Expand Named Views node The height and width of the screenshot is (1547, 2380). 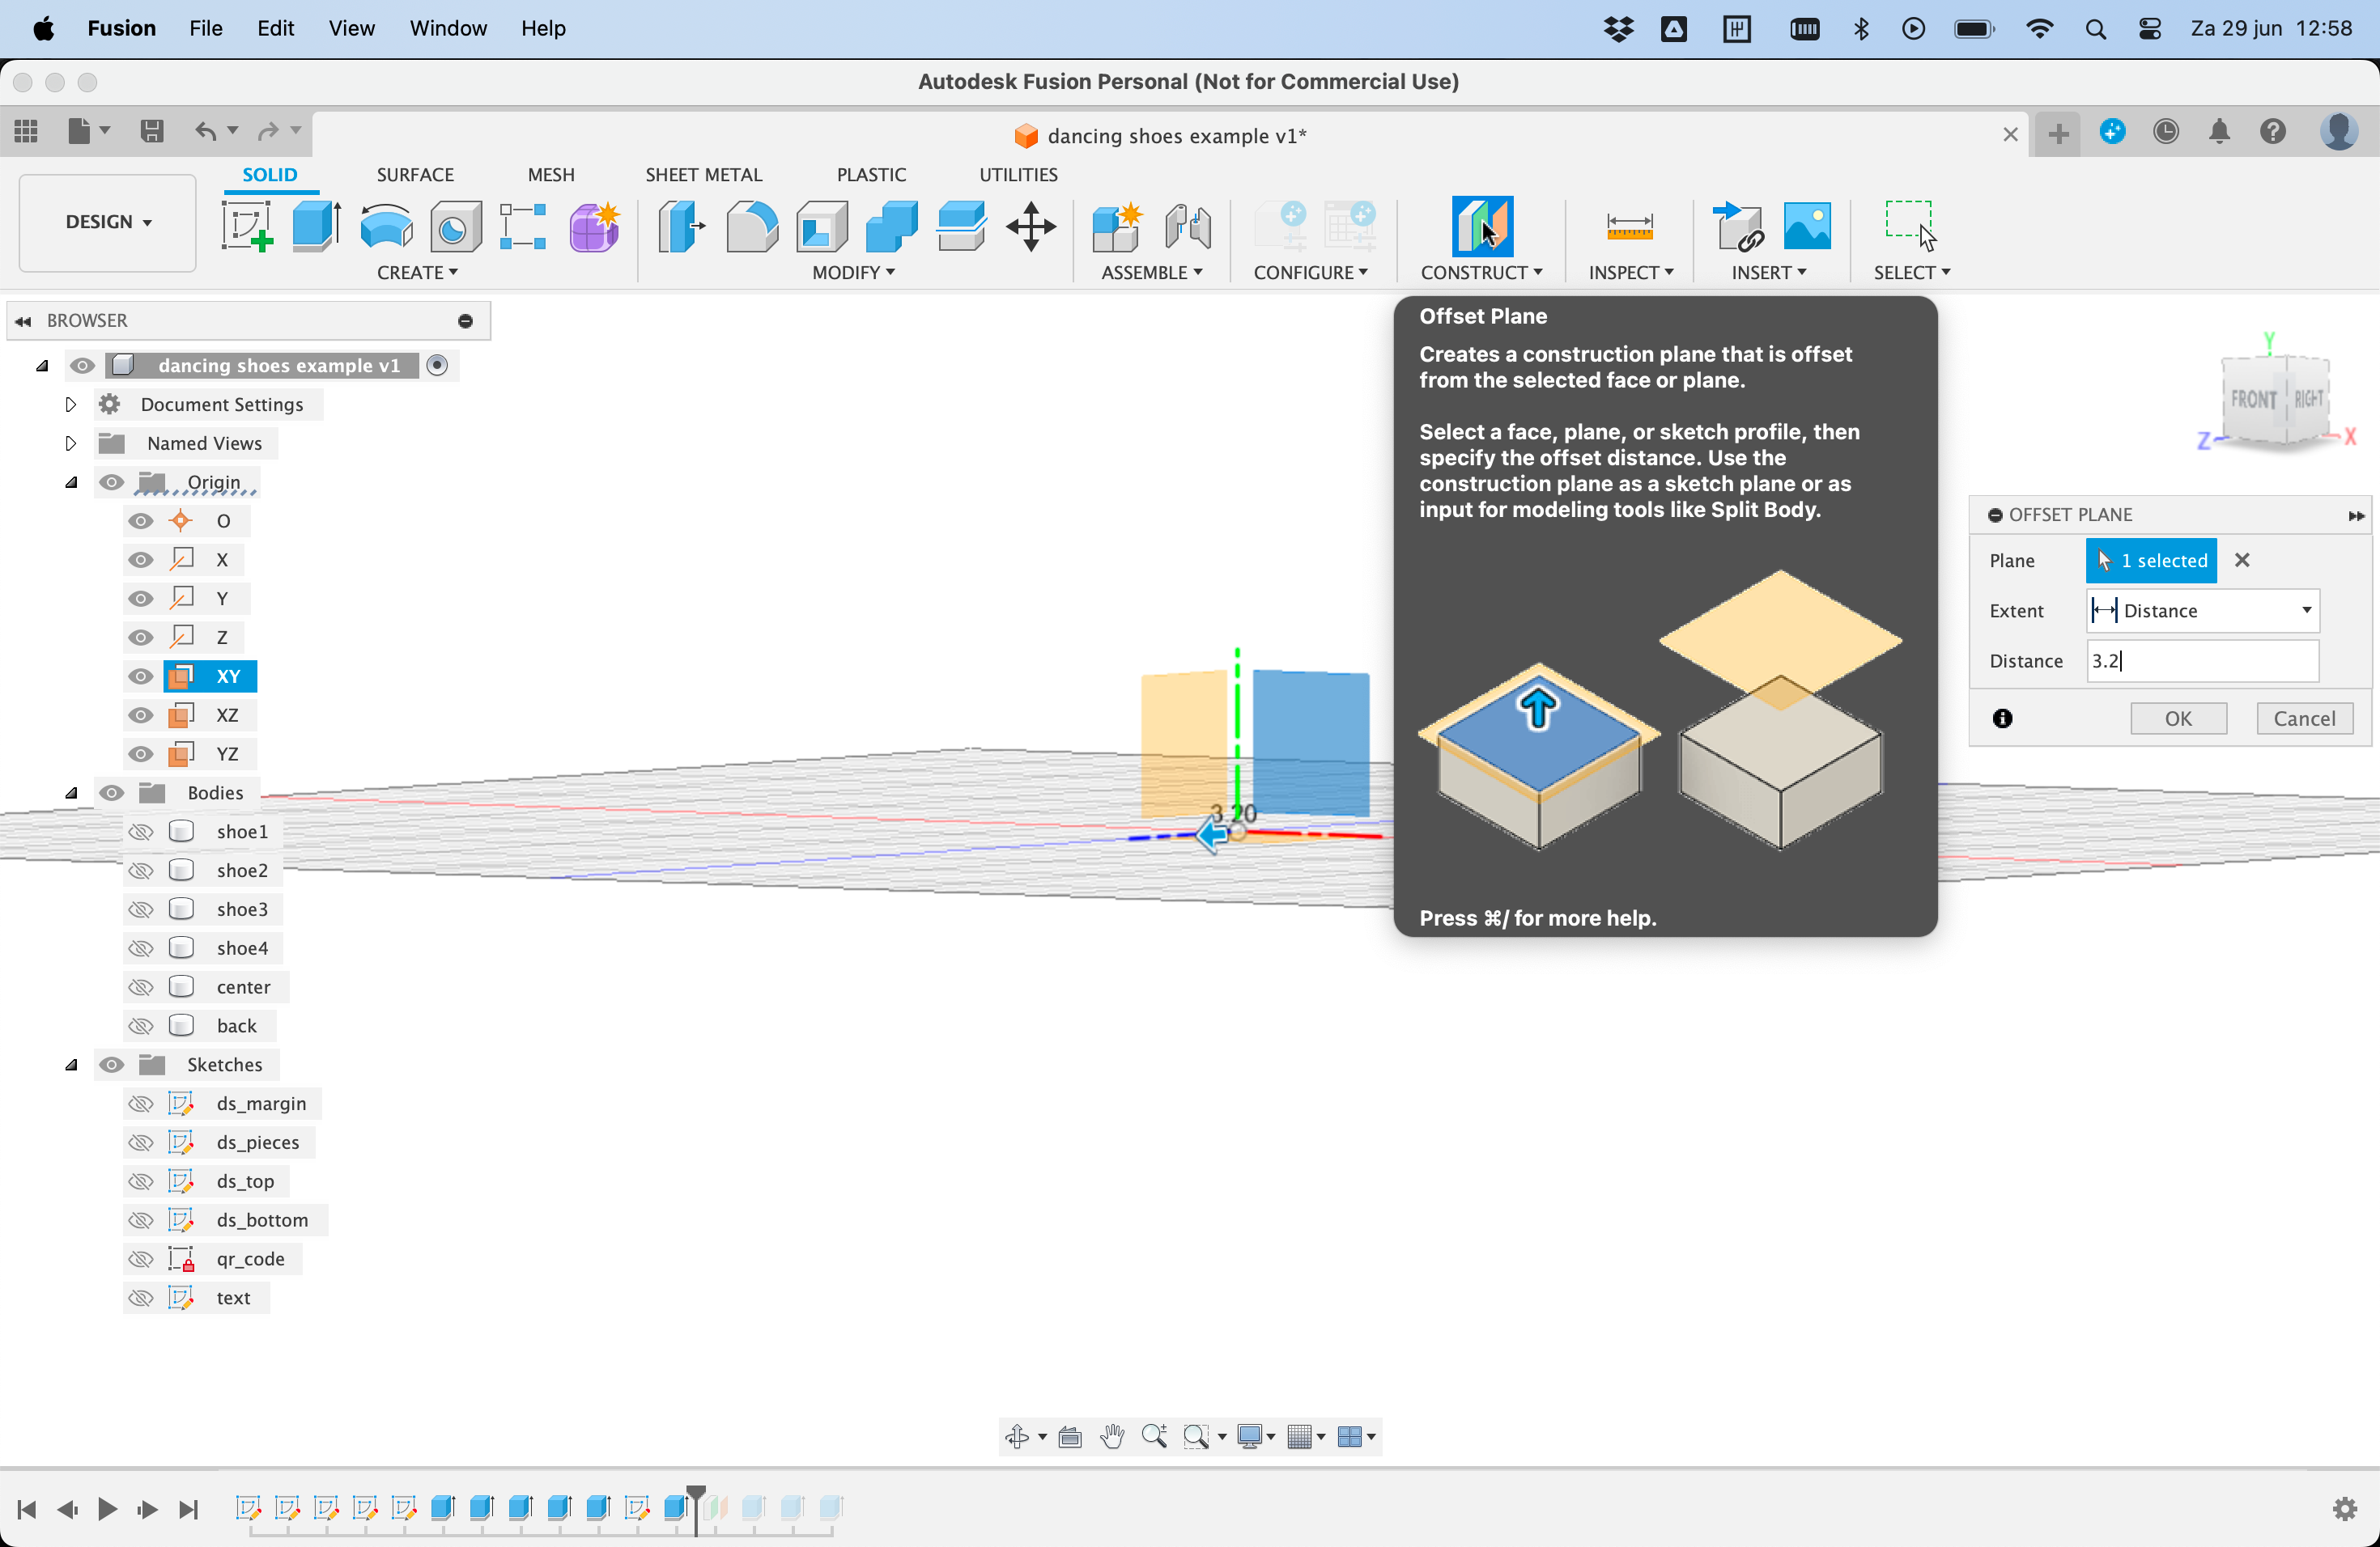pos(70,443)
